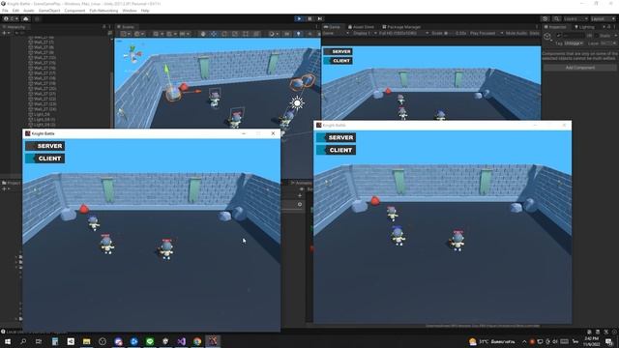619x348 pixels.
Task: Open the File menu
Action: click(5, 11)
